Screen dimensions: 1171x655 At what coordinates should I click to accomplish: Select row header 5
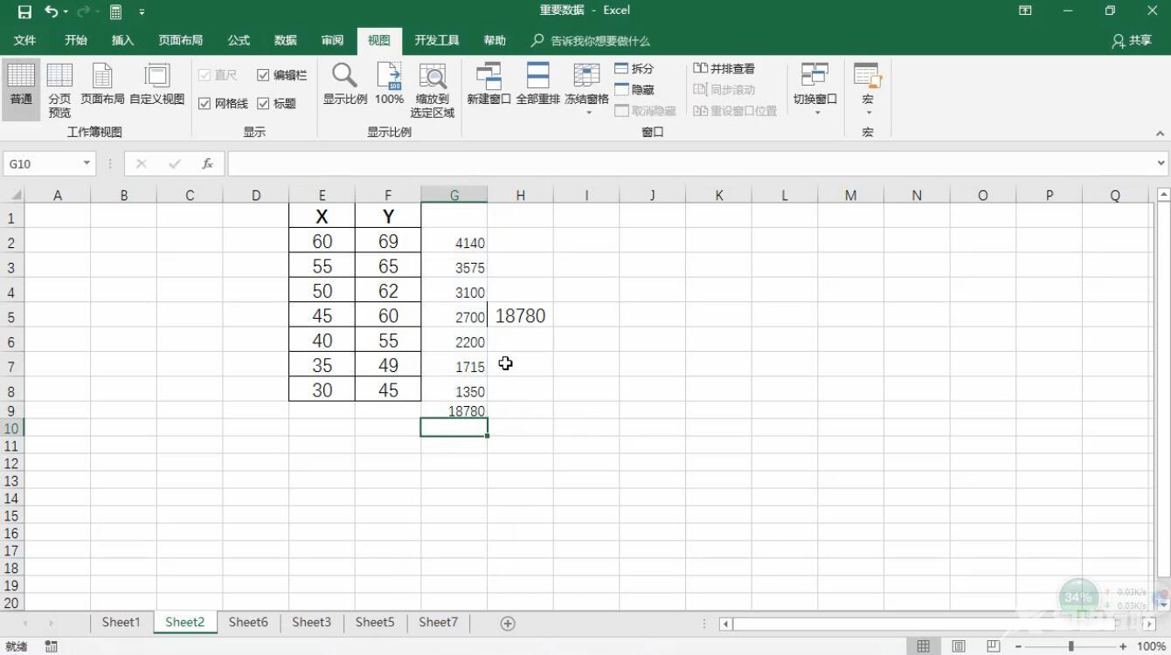click(12, 316)
